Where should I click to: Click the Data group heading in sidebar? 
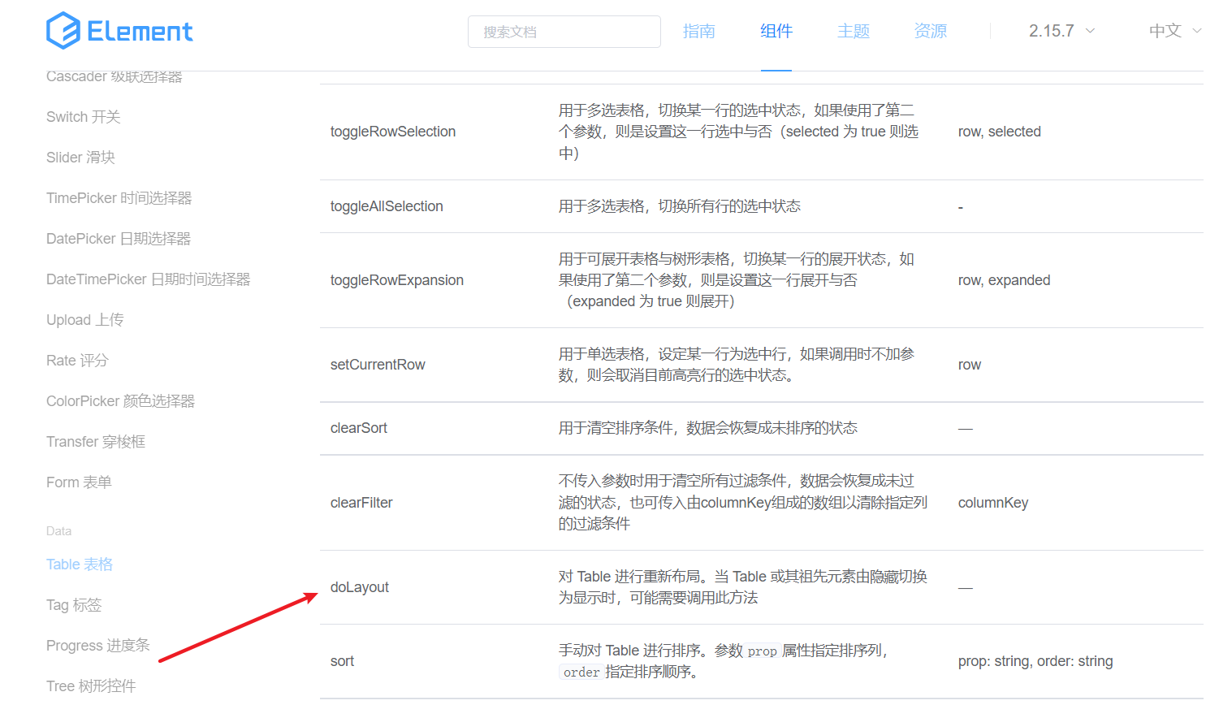click(58, 531)
